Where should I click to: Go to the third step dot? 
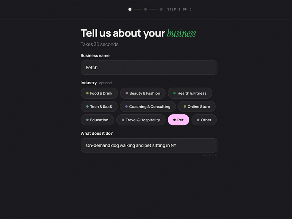coord(161,9)
